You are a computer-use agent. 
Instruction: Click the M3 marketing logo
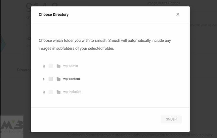(12, 126)
